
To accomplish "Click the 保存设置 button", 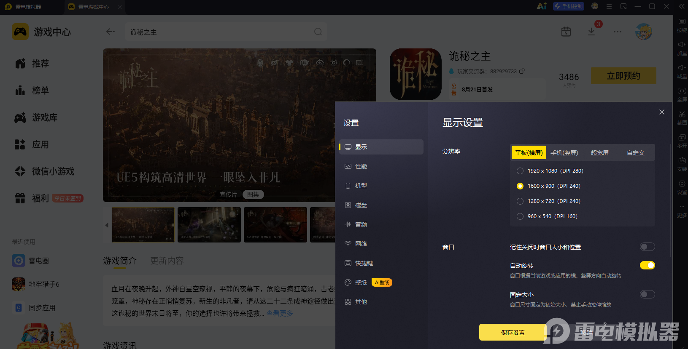I will coord(513,332).
